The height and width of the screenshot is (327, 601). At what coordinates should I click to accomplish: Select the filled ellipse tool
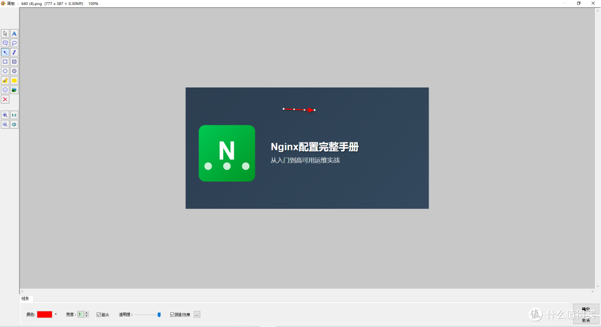[x=14, y=71]
